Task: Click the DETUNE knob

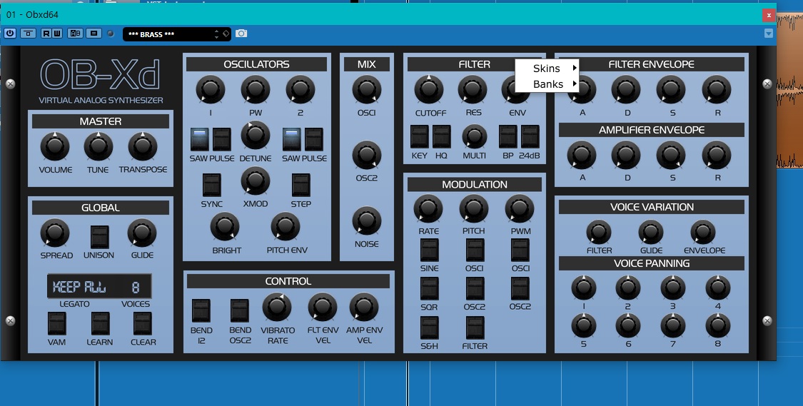Action: (x=255, y=136)
